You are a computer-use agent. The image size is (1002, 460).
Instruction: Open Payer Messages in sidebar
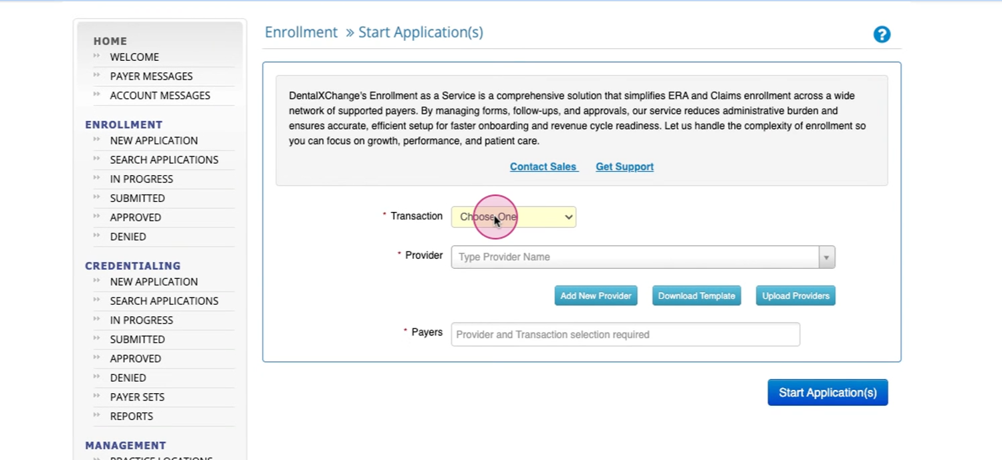pyautogui.click(x=151, y=76)
